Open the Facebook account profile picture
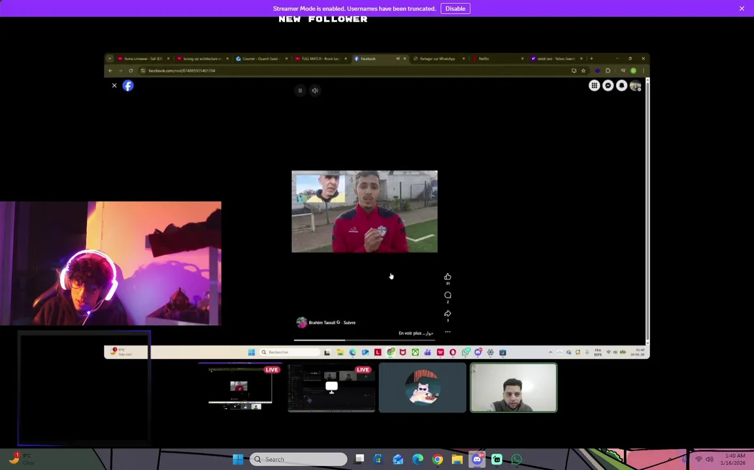The image size is (754, 470). 635,86
